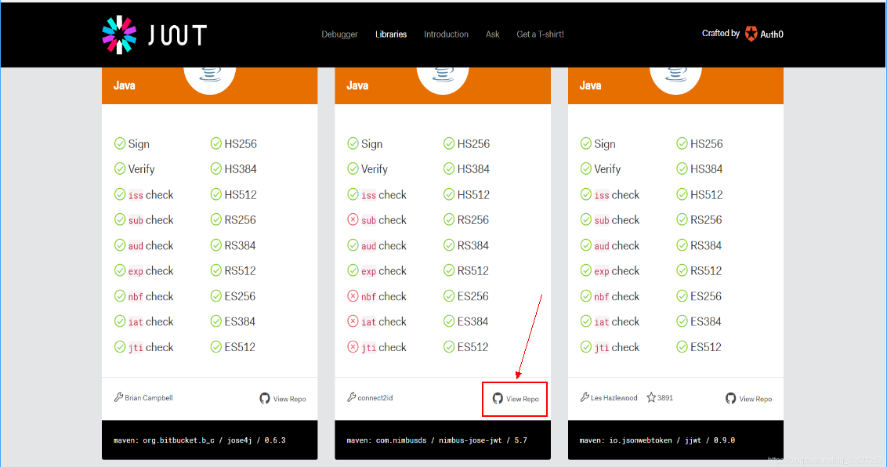887x467 pixels.
Task: Open the Introduction page link
Action: [446, 34]
